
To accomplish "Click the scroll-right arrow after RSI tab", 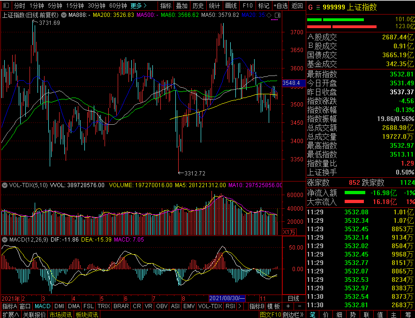I will point(240,306).
